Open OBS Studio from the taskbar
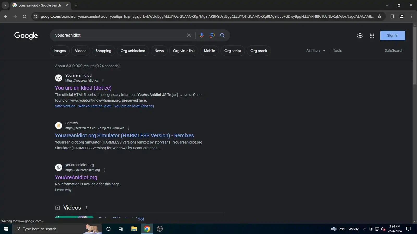Viewport: 417px width, 234px height. [160, 229]
